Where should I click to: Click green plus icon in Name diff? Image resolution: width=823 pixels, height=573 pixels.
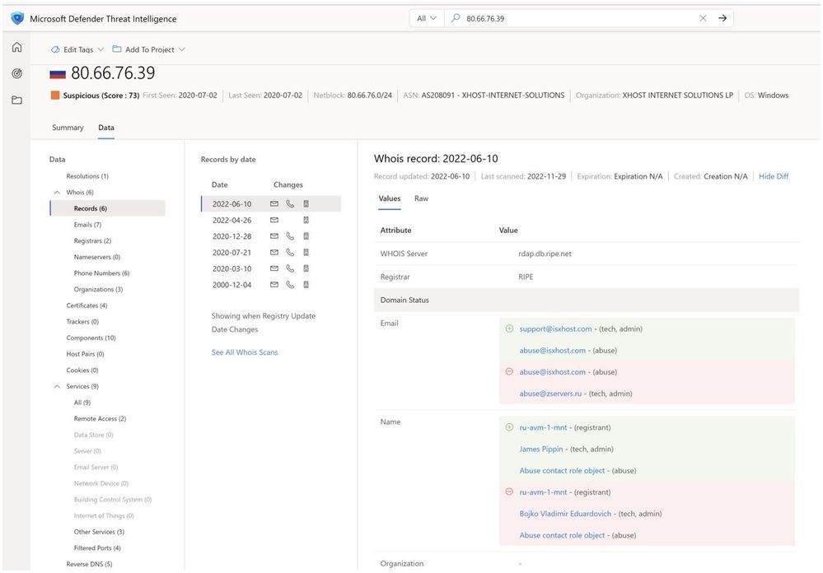508,427
